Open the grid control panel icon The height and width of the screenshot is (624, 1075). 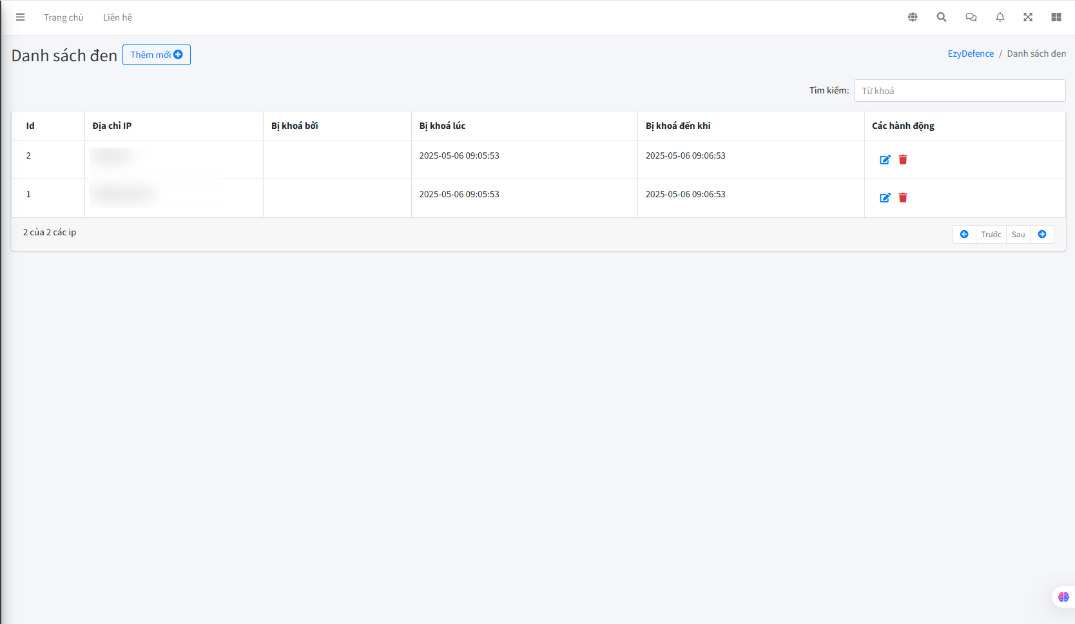click(x=1056, y=17)
